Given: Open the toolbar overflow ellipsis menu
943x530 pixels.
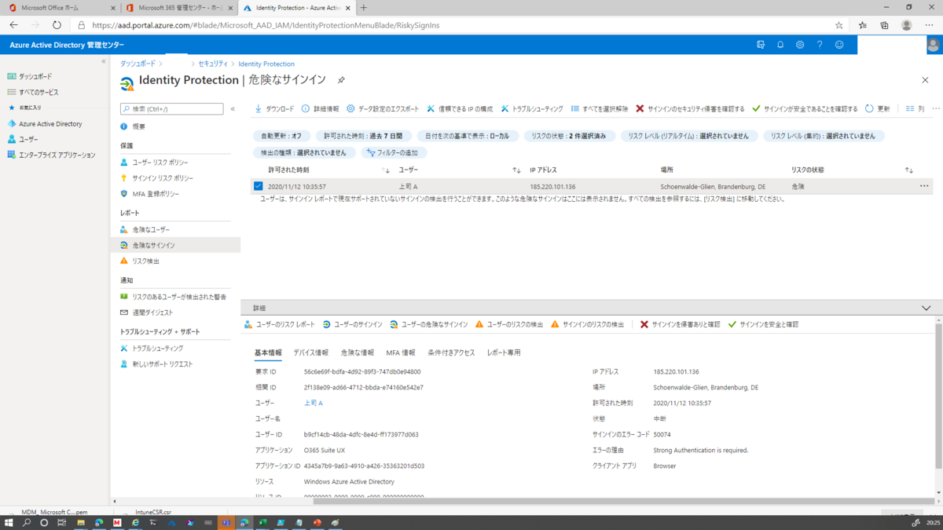Looking at the screenshot, I should pyautogui.click(x=936, y=109).
